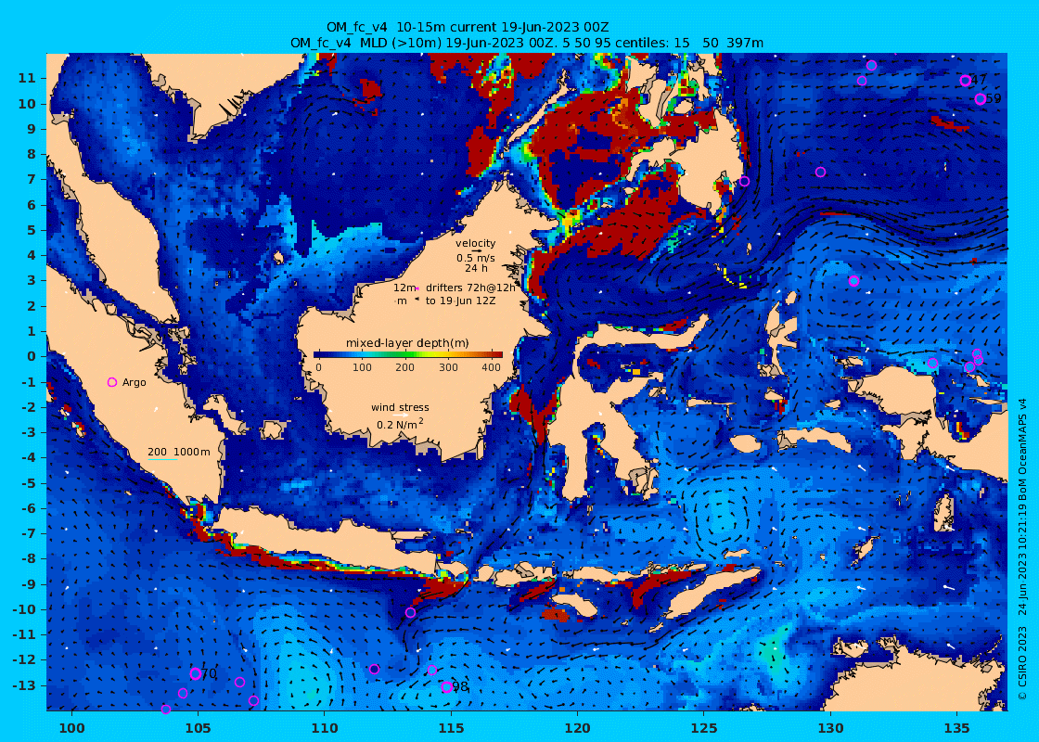Screen dimensions: 1039x742
Task: Click the 'Argo' legend label
Action: click(134, 382)
